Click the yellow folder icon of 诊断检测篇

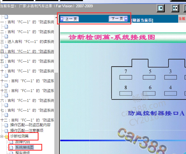pos(6,137)
